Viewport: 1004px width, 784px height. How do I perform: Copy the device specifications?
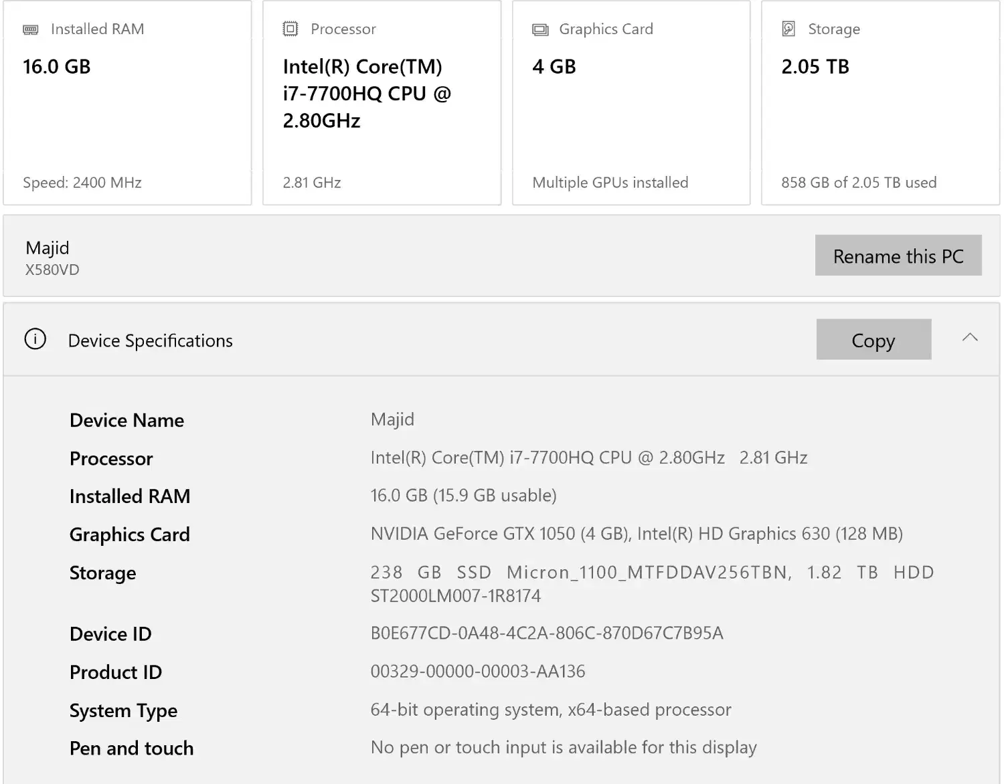873,340
